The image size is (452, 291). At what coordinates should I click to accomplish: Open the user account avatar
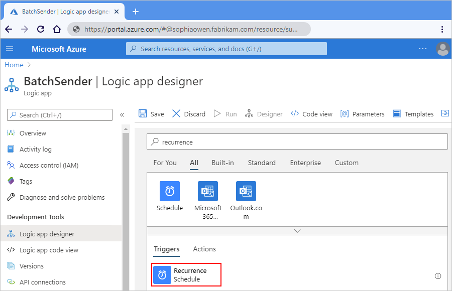pyautogui.click(x=442, y=49)
